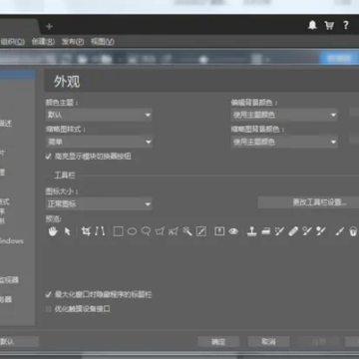Image resolution: width=359 pixels, height=359 pixels.
Task: Pick the magic wand tool icon
Action: [187, 231]
